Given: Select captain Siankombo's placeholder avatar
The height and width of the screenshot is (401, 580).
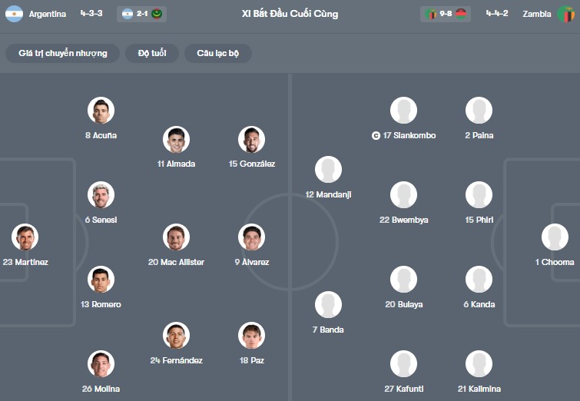Looking at the screenshot, I should [x=403, y=111].
